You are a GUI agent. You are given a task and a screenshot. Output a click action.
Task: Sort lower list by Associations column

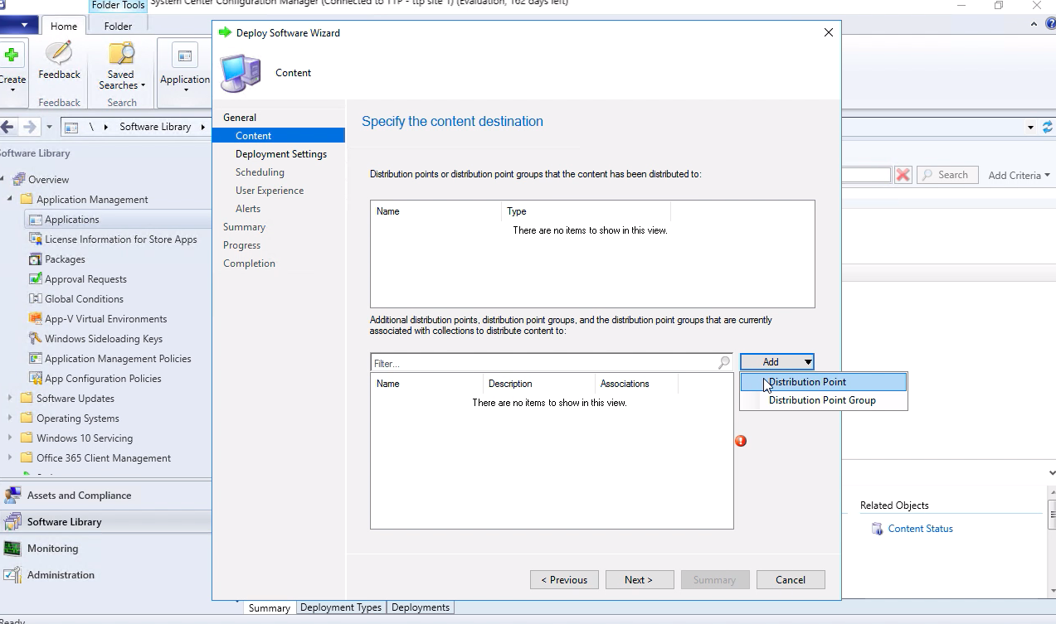[636, 384]
